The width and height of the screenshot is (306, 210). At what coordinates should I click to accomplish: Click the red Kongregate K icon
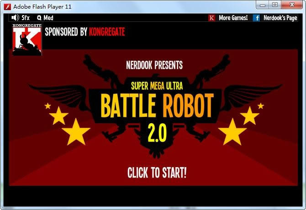(x=211, y=18)
